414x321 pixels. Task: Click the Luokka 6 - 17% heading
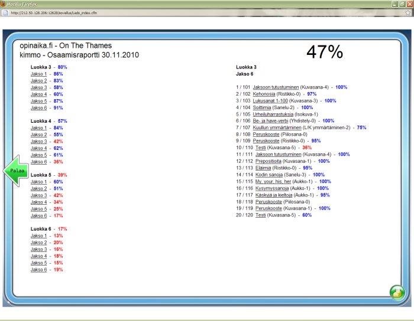coord(48,229)
